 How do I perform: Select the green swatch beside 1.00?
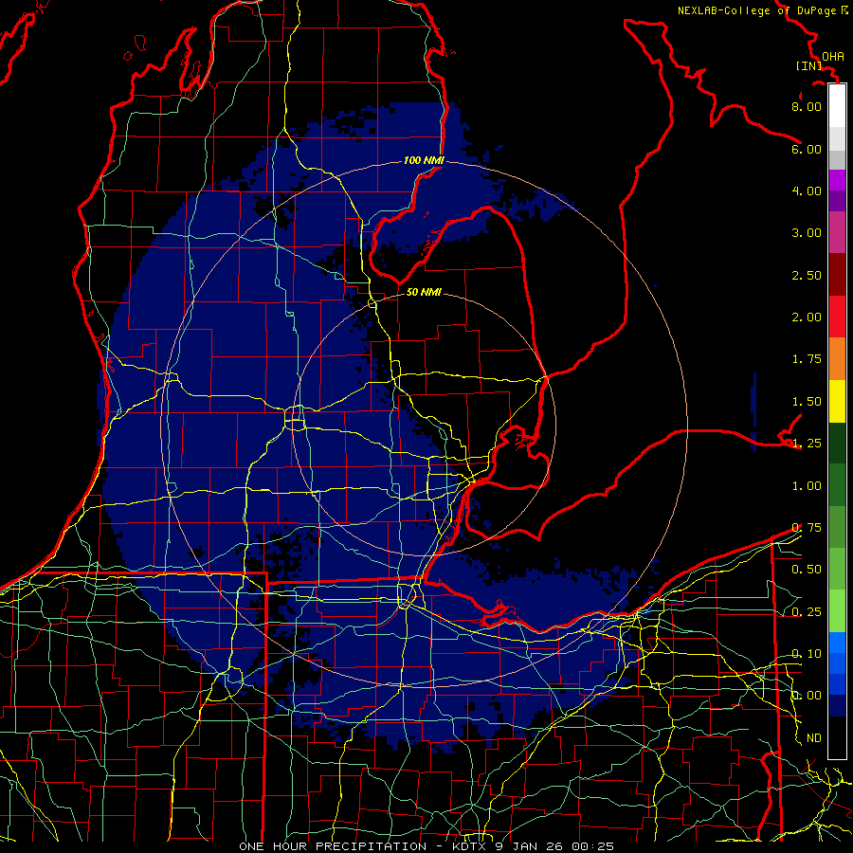tap(837, 485)
